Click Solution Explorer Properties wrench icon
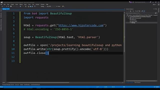Image resolution: width=160 pixels, height=90 pixels. click(142, 11)
